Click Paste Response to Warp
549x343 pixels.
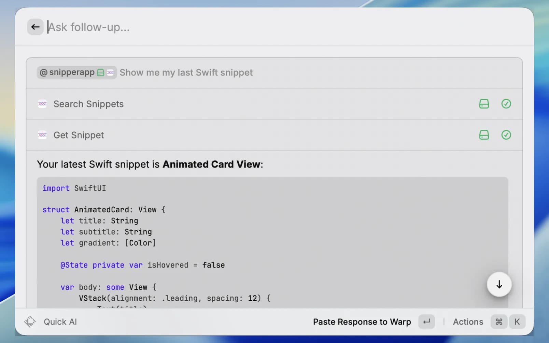(x=362, y=322)
